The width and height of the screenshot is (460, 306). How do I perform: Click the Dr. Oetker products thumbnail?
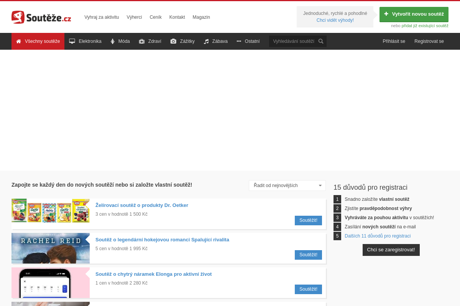coord(51,211)
